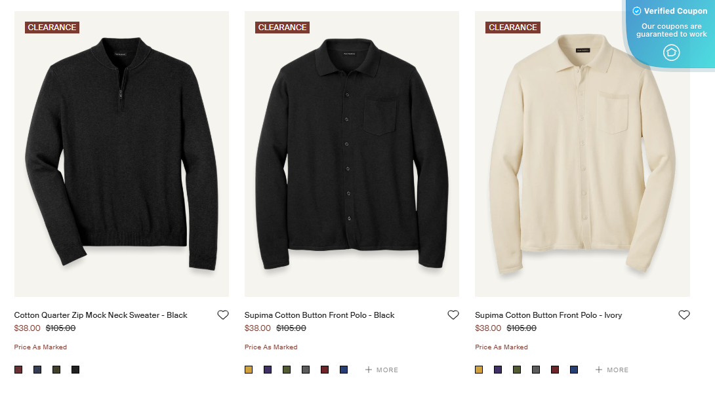715x405 pixels.
Task: Expand MORE colors for black Supima polo
Action: point(381,370)
